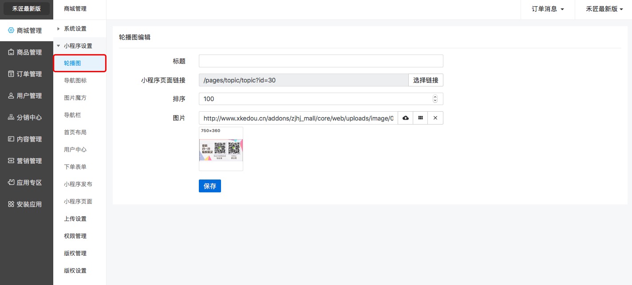Expand the 系统设置 tree section
Screen dimensions: 632x285
[x=58, y=29]
